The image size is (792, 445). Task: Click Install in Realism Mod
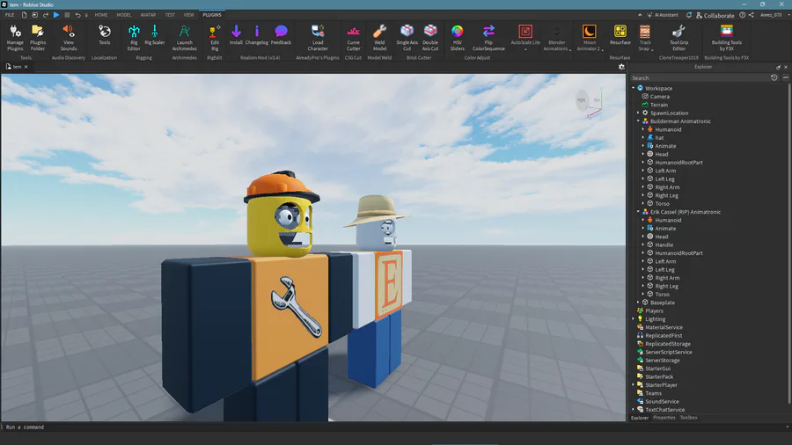pos(236,35)
